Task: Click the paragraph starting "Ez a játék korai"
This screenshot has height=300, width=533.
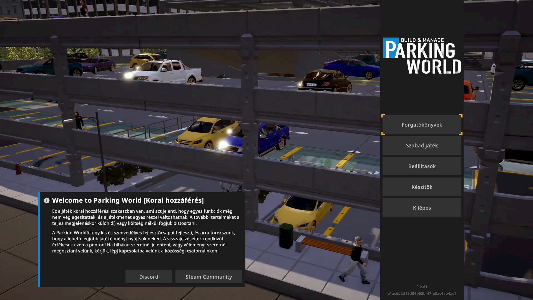Action: [x=146, y=217]
